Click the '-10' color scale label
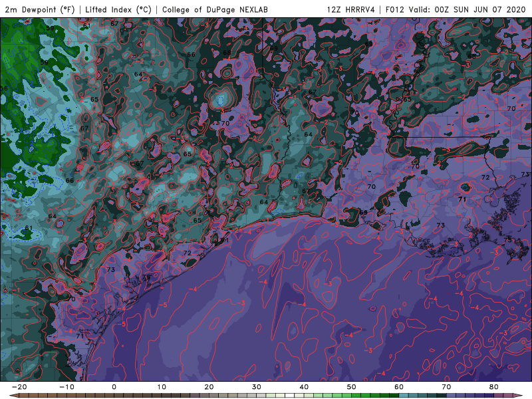Screen dimensions: 532x399 pyautogui.click(x=66, y=387)
